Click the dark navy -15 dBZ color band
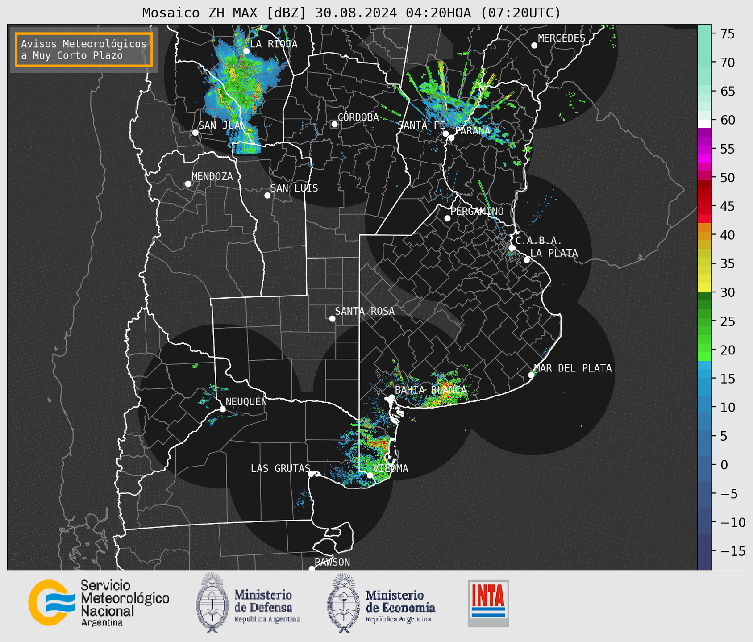Screen dimensions: 753x642 (704, 551)
